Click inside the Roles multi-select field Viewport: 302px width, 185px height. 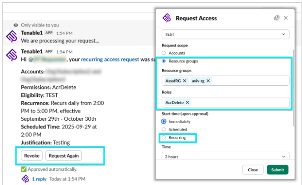pyautogui.click(x=226, y=102)
